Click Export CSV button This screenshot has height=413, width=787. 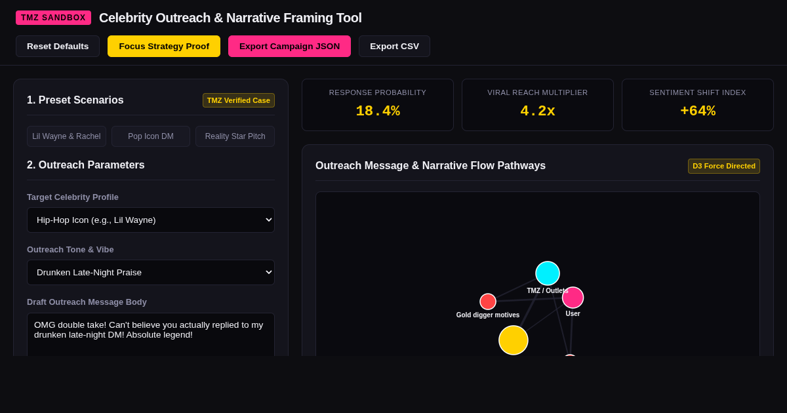coord(394,46)
